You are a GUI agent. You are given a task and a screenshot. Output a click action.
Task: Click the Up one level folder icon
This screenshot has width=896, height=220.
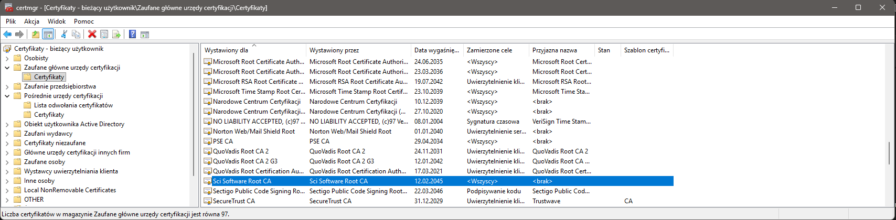pyautogui.click(x=35, y=35)
